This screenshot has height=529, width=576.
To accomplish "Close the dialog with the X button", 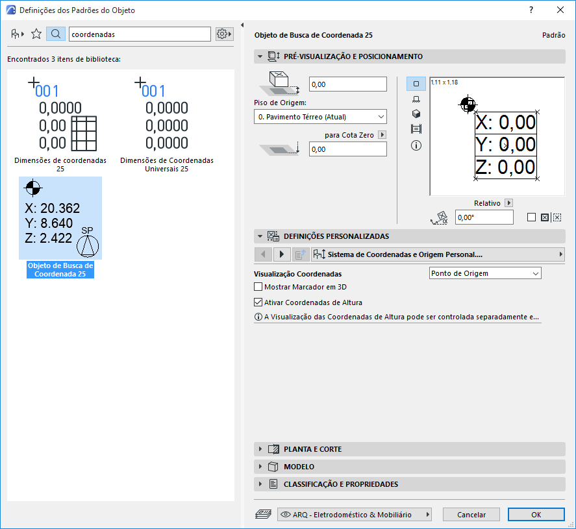I will pos(560,10).
